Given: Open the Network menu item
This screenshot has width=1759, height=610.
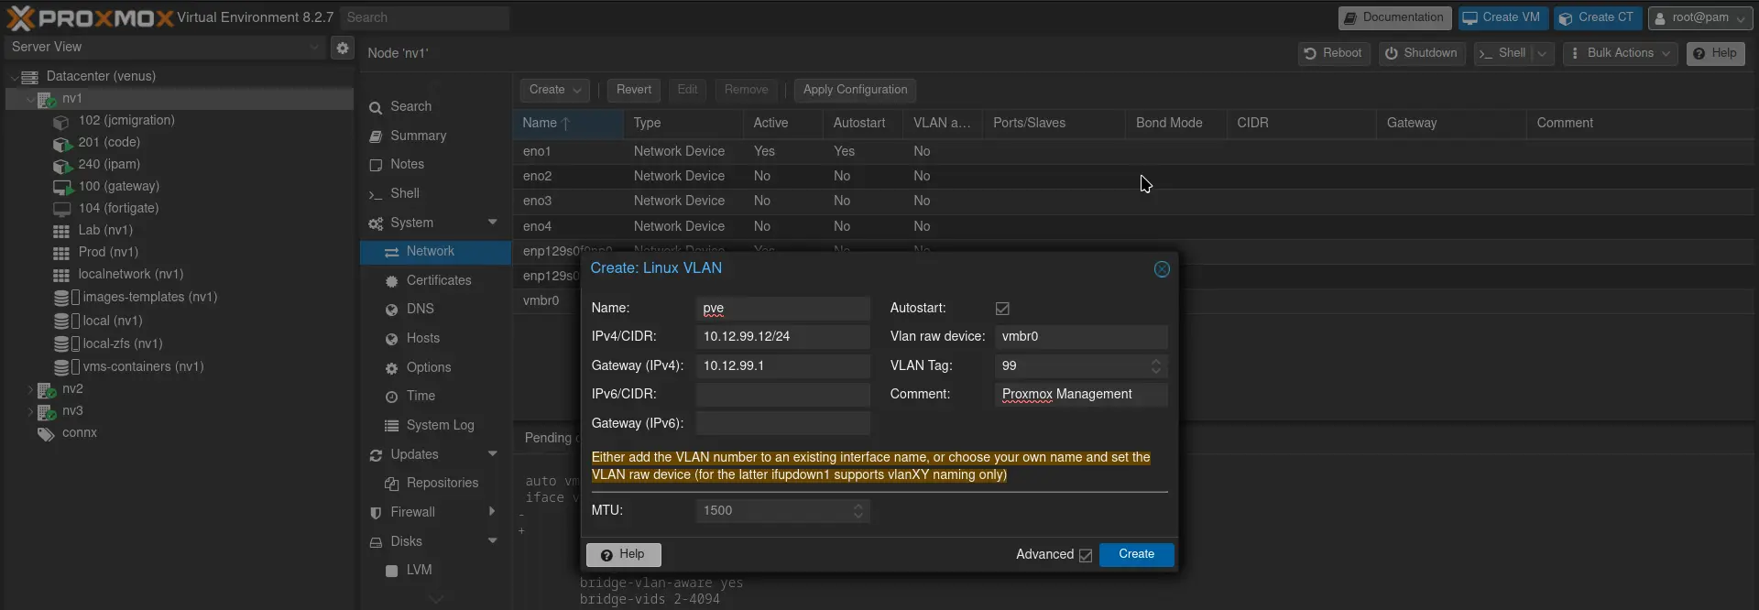Looking at the screenshot, I should click(x=435, y=252).
